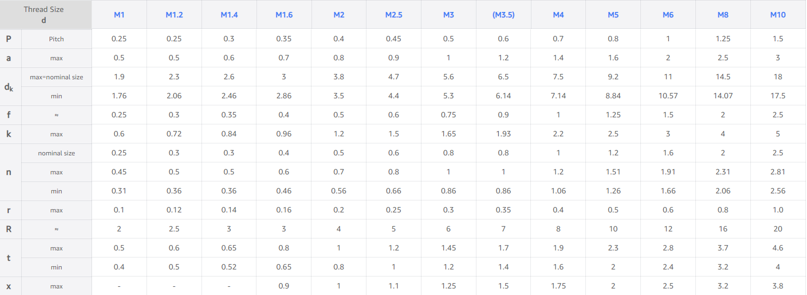The height and width of the screenshot is (295, 807).
Task: Open the (M3.5) thread size link
Action: [x=504, y=15]
